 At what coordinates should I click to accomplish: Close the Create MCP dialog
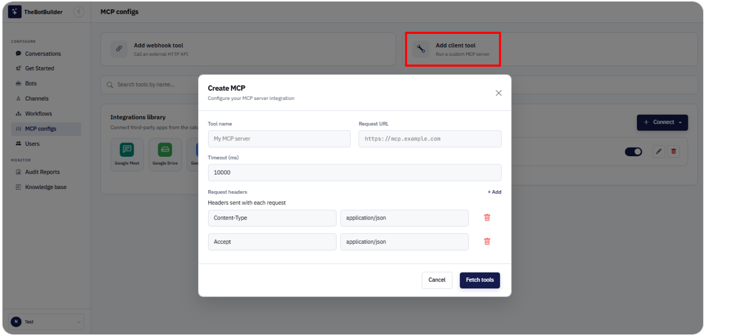(498, 93)
